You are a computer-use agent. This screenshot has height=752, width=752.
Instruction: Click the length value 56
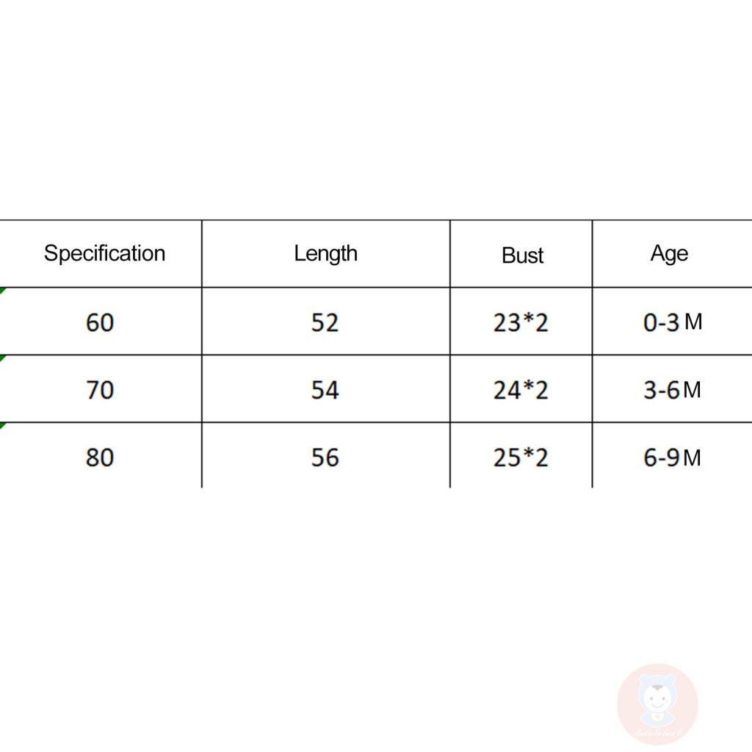(325, 457)
